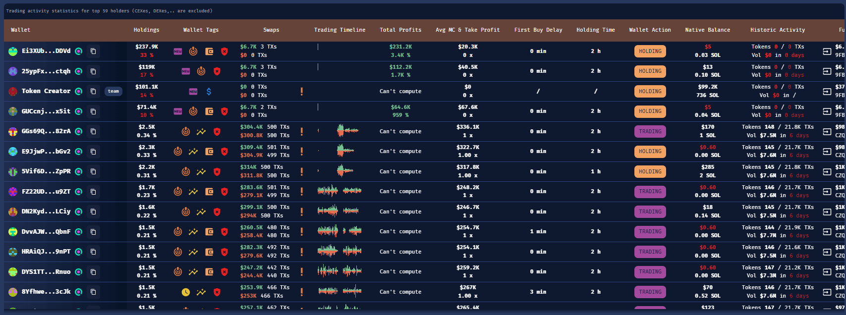Open the HRAiQJ...9nPT wallet address link
The height and width of the screenshot is (315, 846).
46,252
